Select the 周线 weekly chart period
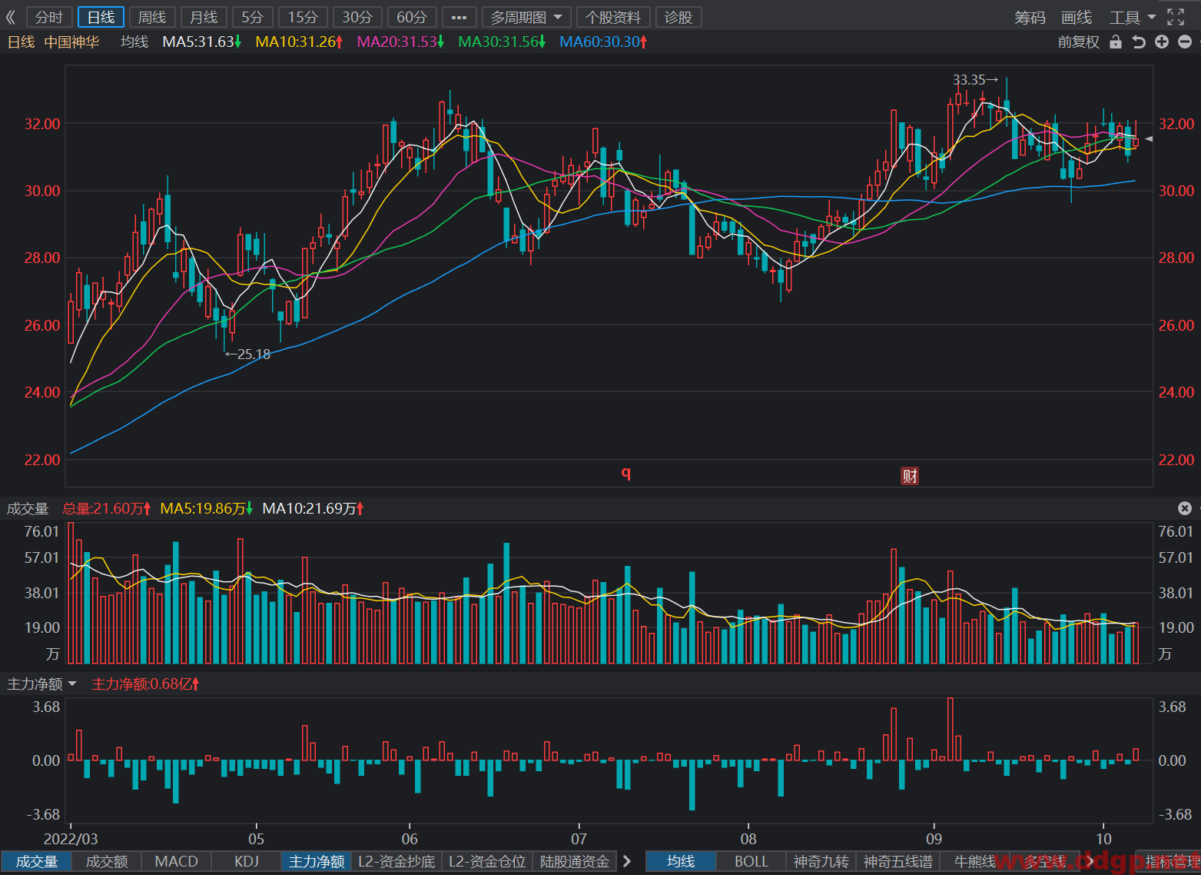 [x=152, y=17]
